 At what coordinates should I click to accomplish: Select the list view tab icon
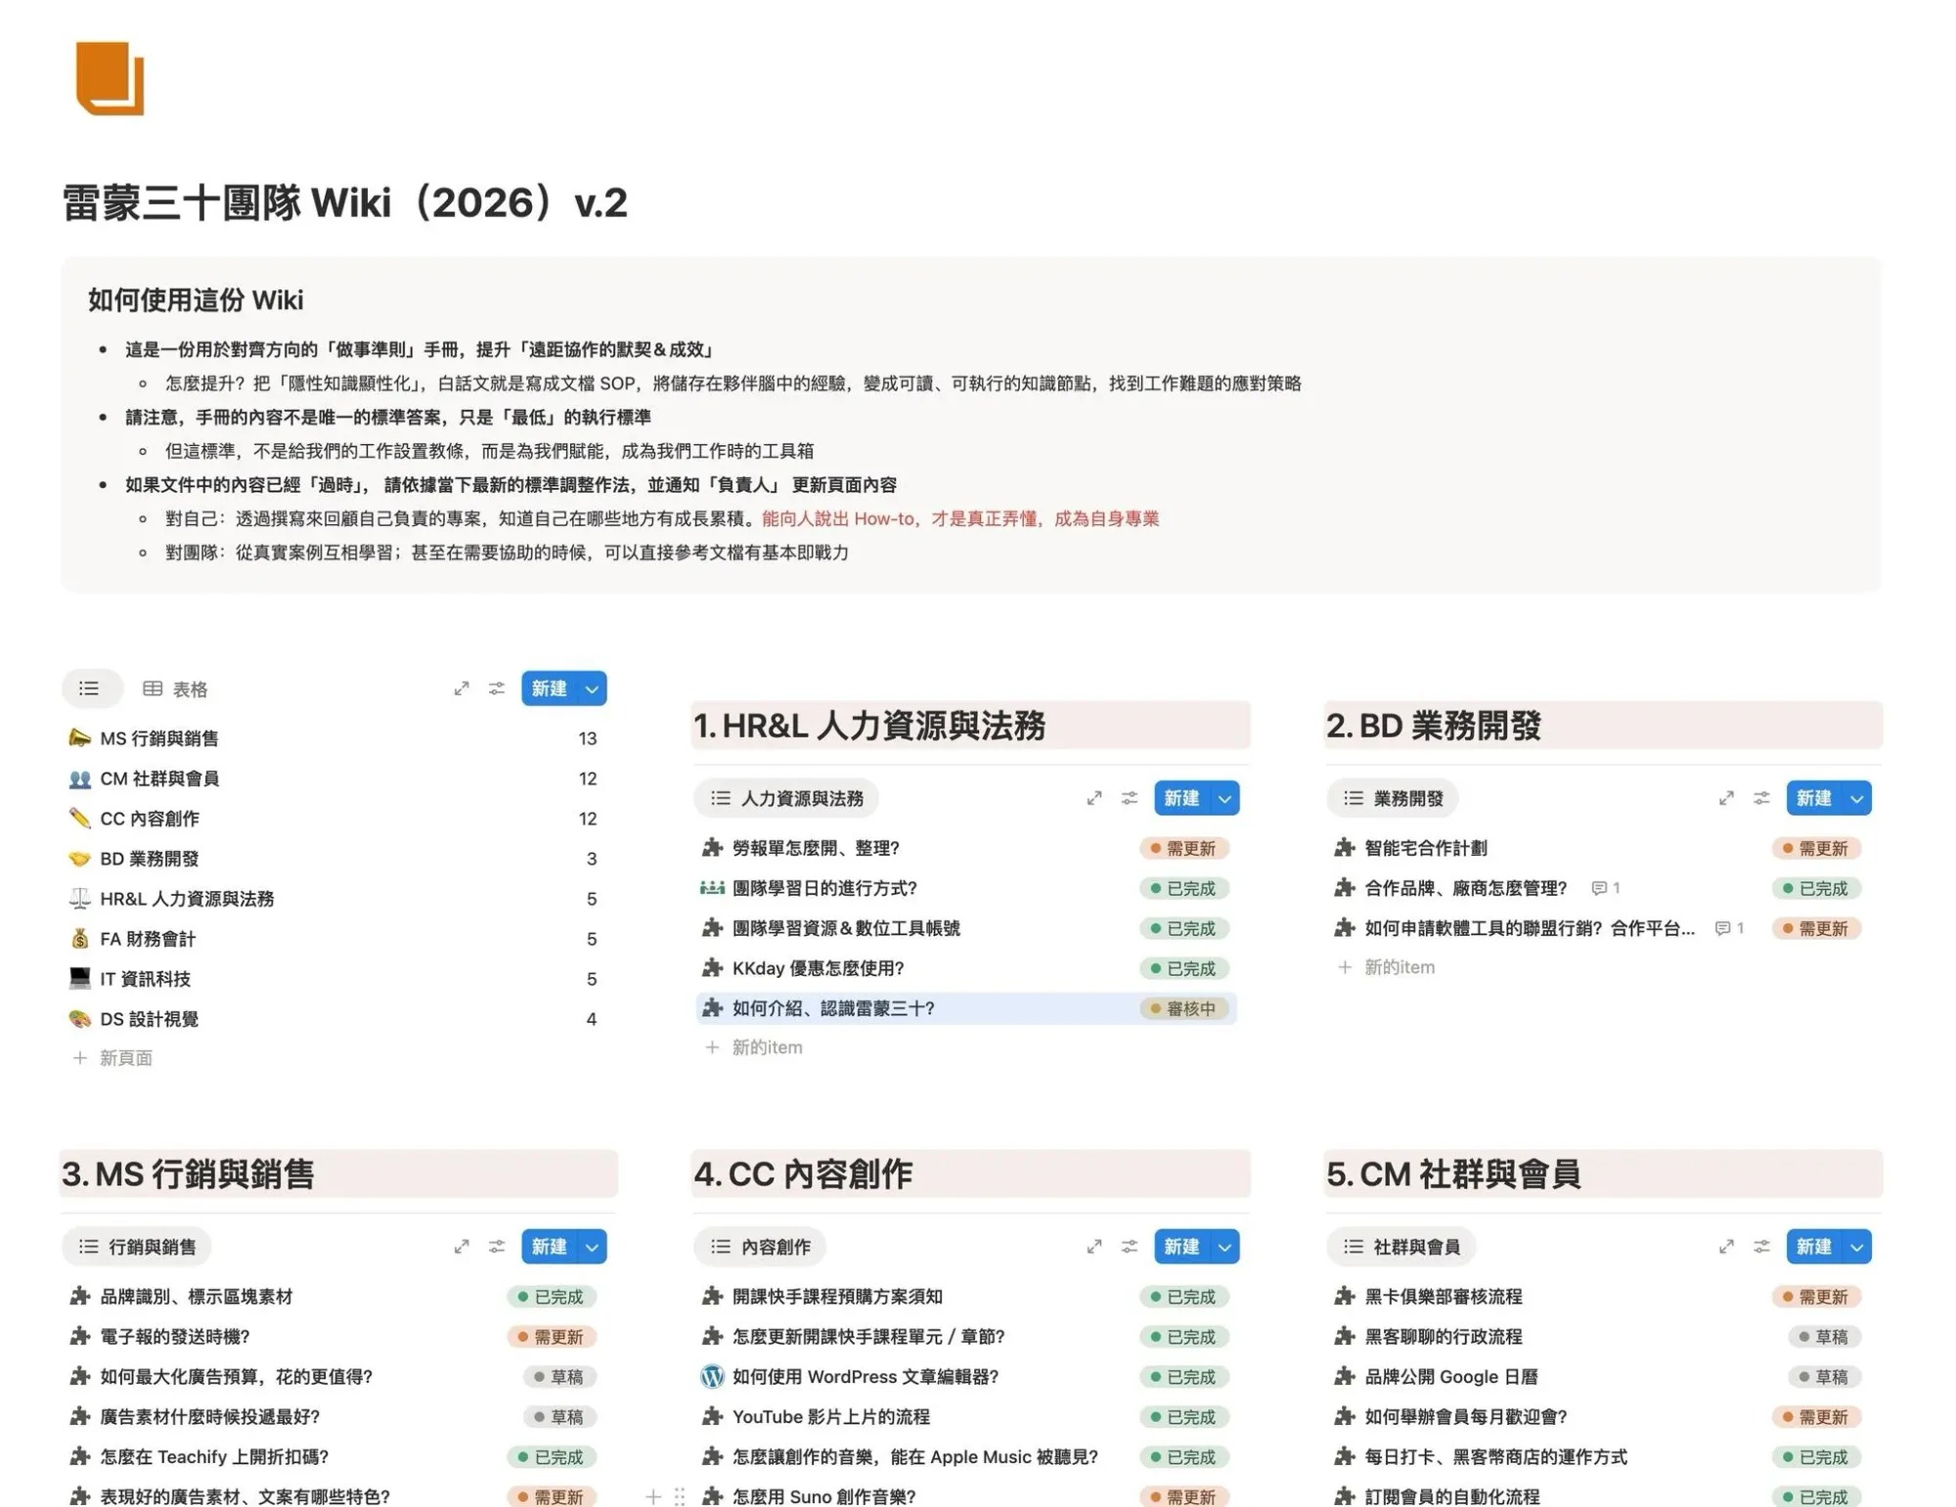(x=90, y=688)
